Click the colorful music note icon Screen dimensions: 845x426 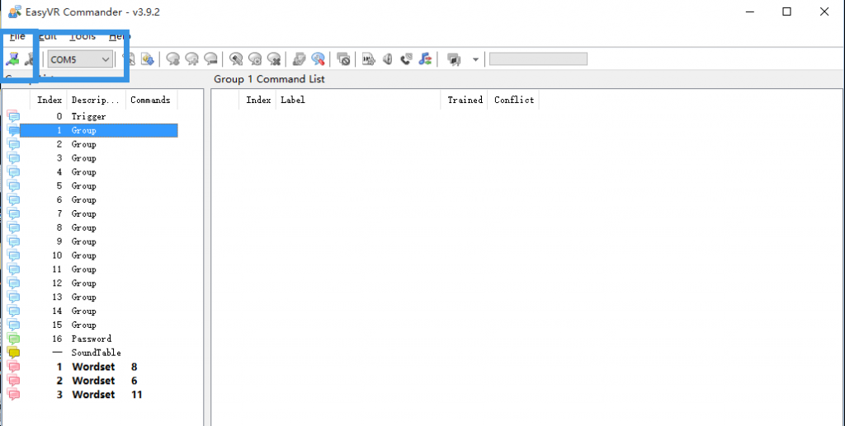(425, 59)
